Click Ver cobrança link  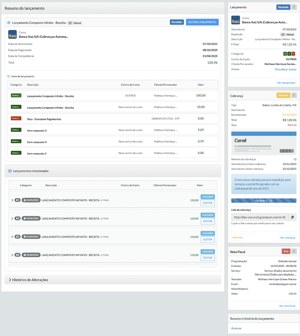pos(288,238)
